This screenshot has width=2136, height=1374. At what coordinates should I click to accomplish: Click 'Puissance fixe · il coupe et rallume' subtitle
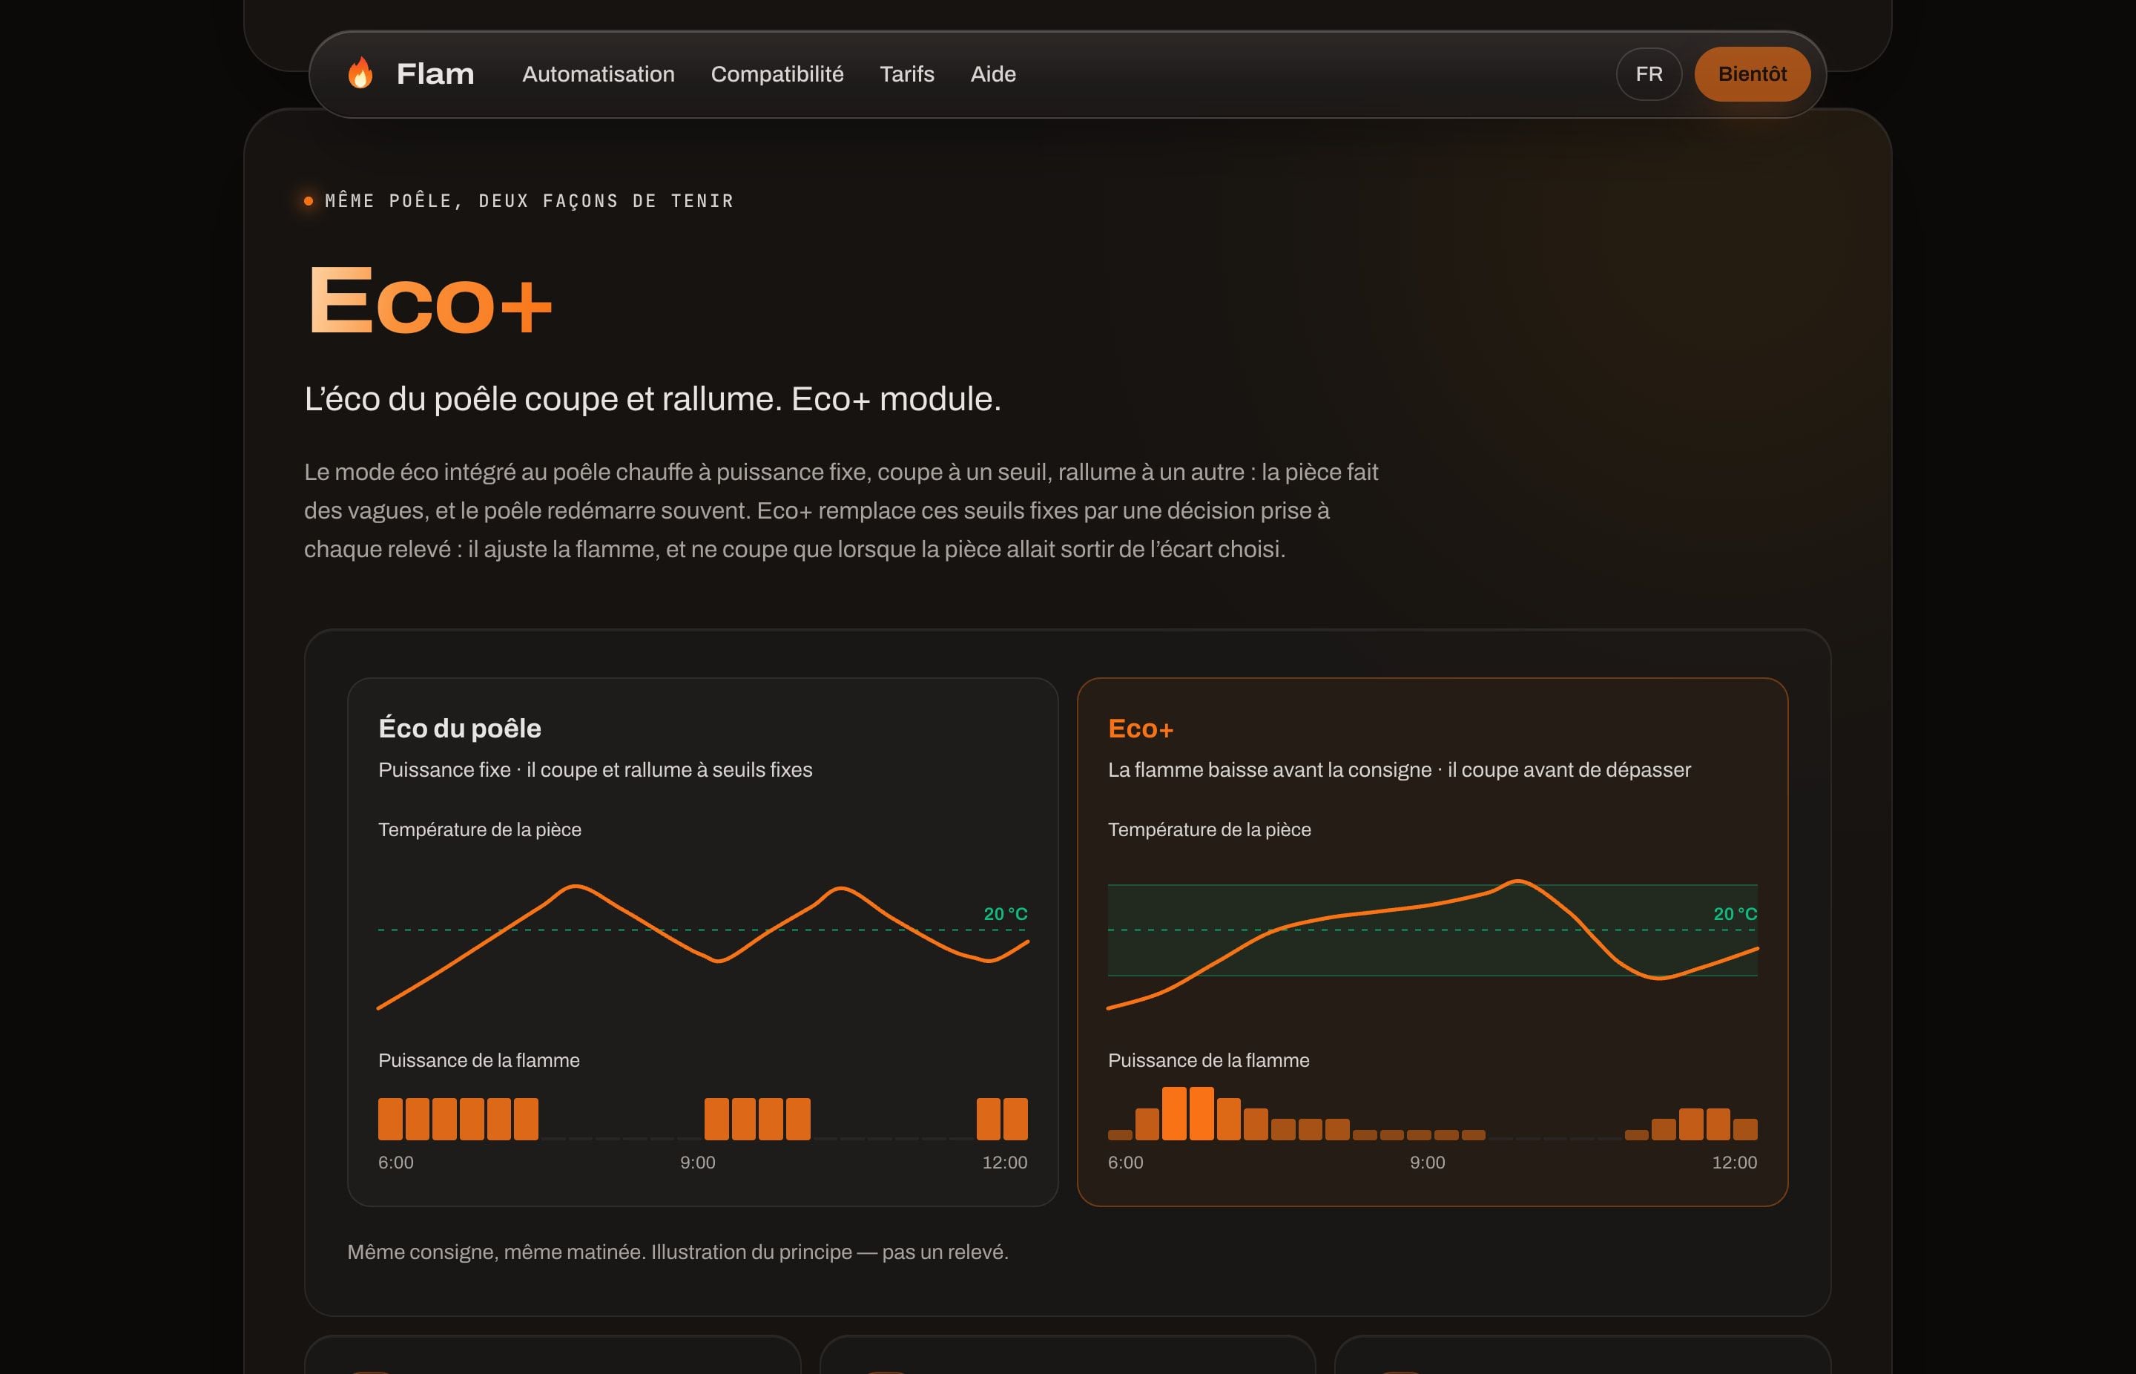tap(595, 769)
